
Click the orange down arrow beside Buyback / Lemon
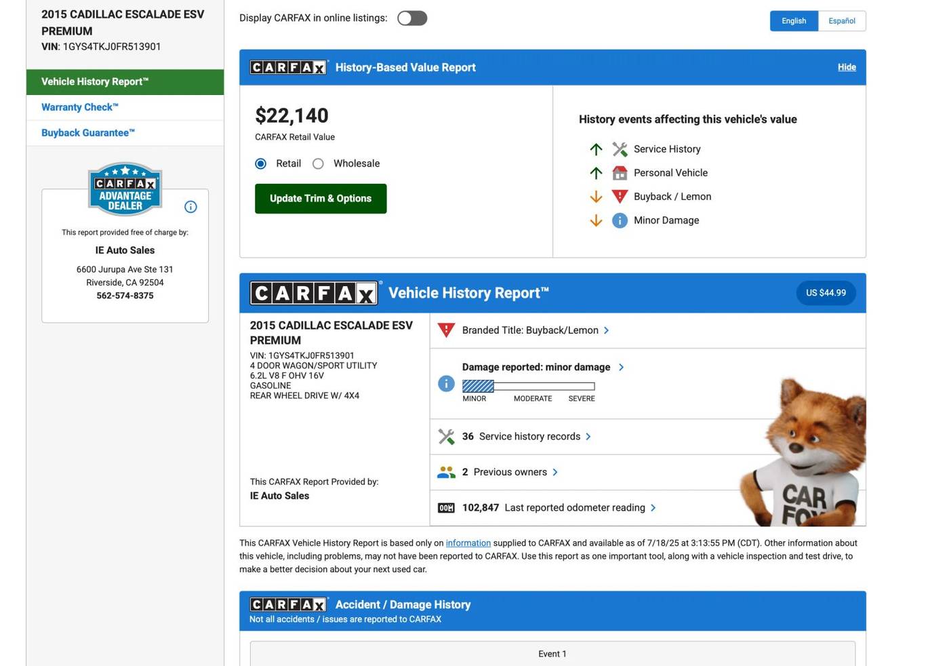596,197
